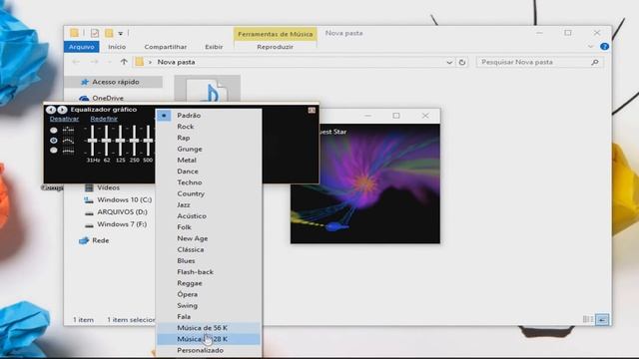Choose the Clássica preset

[209, 250]
